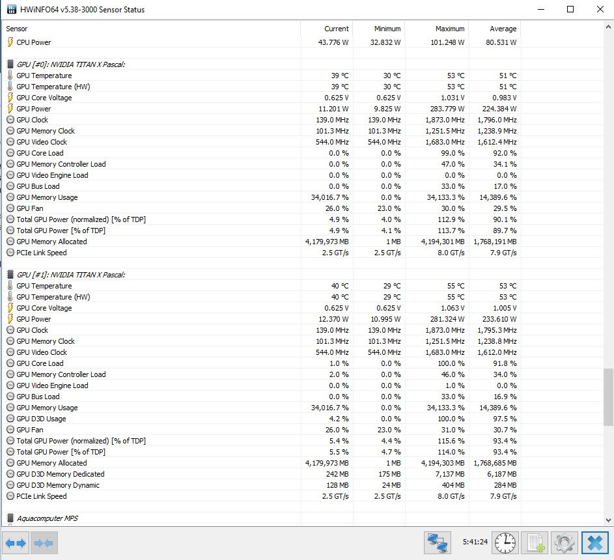Click the memory allocated average 1,768,685 MB

[x=495, y=463]
